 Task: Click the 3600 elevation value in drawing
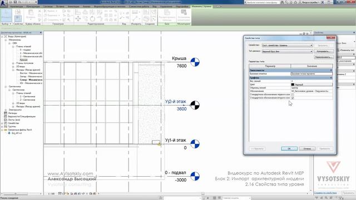coord(182,109)
